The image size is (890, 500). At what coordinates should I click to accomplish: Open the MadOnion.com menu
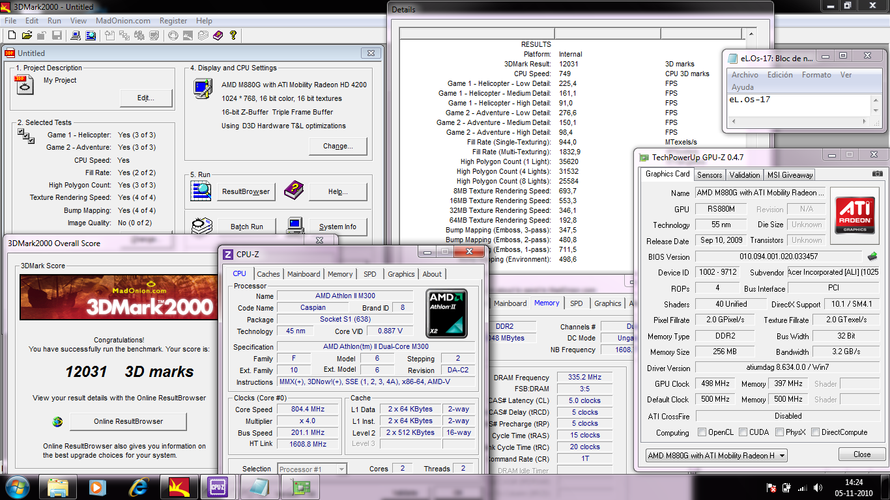point(123,21)
